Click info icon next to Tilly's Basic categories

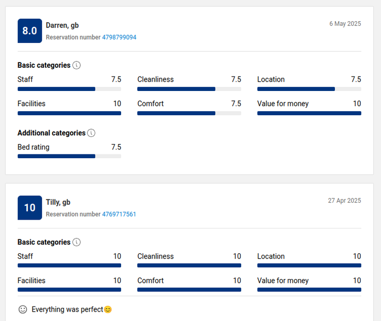76,242
